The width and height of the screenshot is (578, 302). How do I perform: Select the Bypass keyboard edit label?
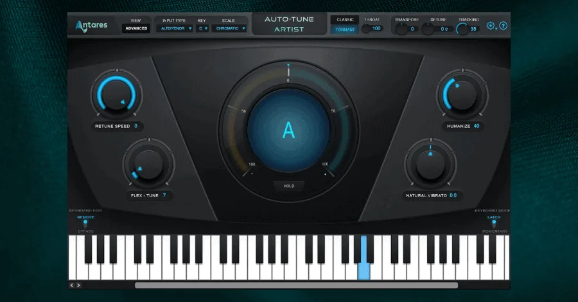[85, 231]
